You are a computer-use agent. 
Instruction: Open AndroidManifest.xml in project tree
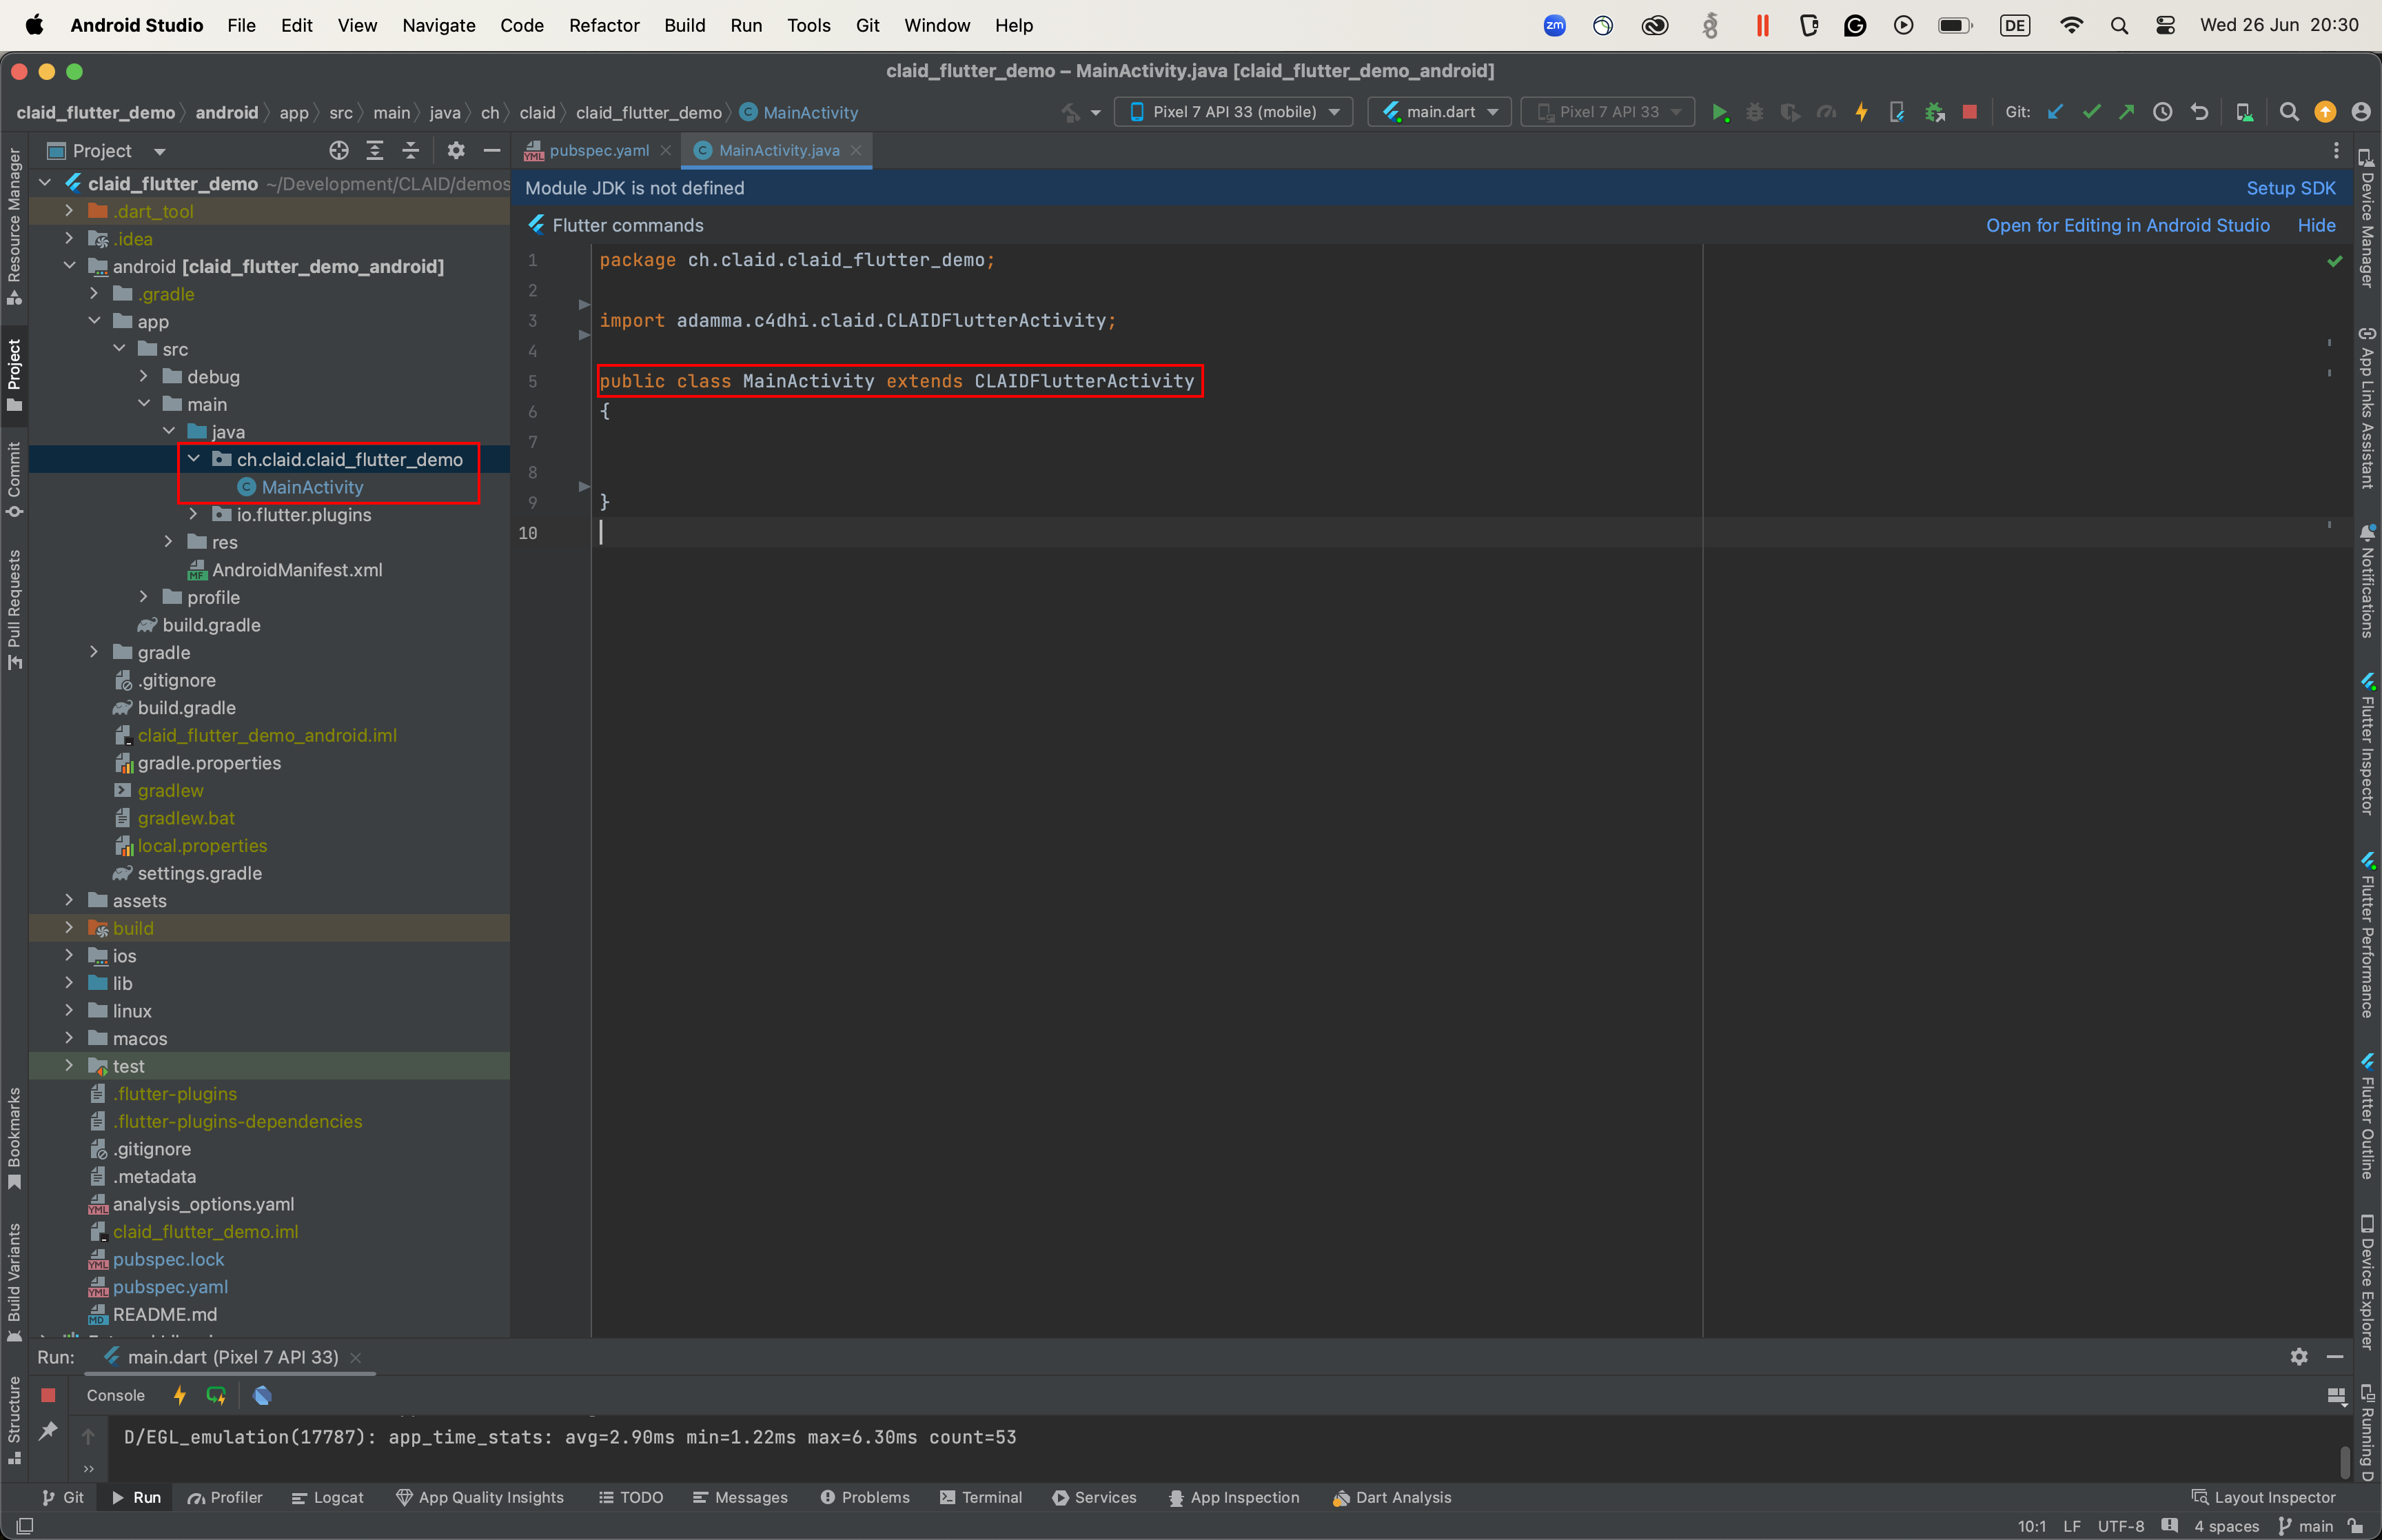point(297,570)
